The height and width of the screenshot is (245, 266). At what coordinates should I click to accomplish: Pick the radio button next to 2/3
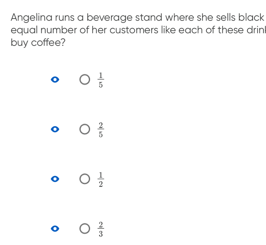pyautogui.click(x=85, y=229)
